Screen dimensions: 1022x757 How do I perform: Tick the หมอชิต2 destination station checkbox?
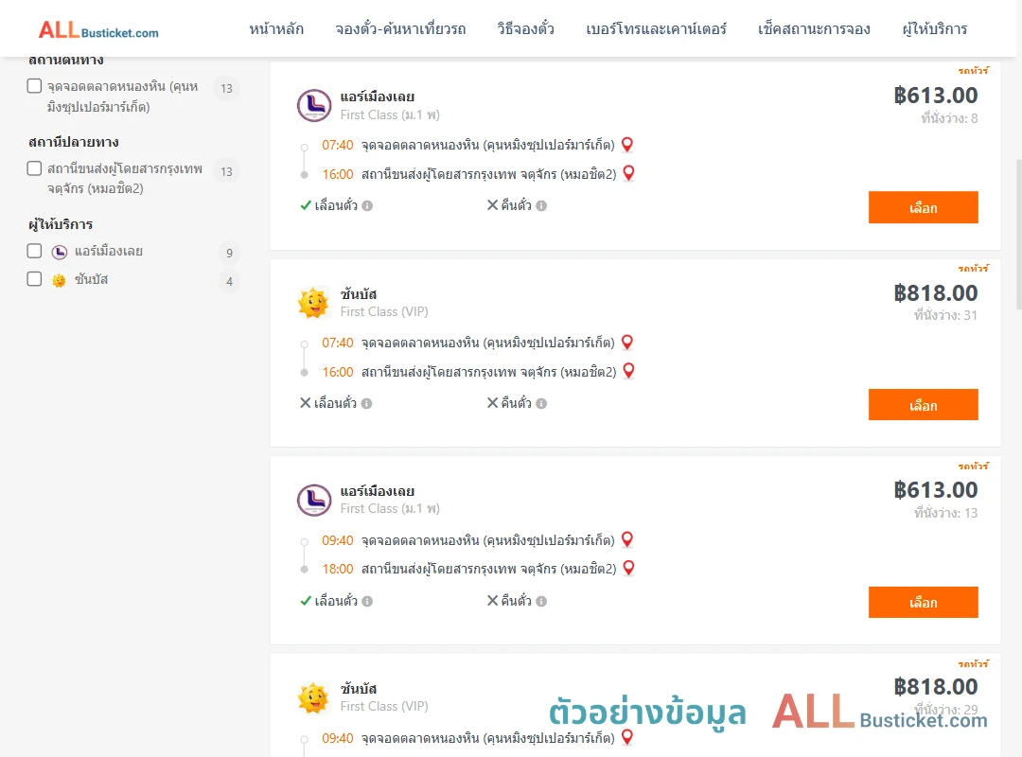coord(35,168)
